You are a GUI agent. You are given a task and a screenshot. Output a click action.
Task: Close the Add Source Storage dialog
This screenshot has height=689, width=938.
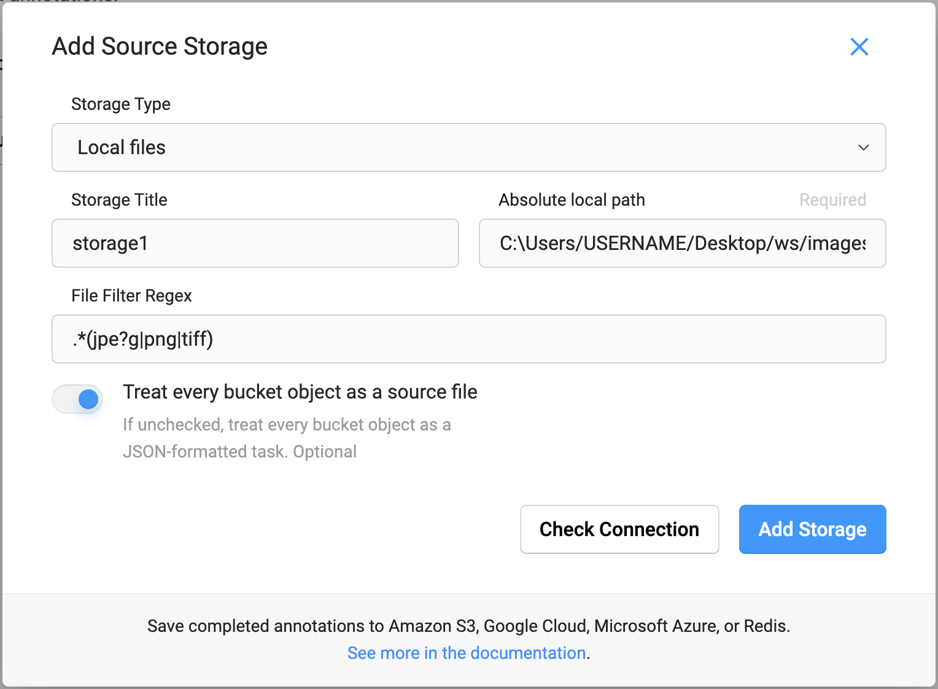[x=859, y=47]
